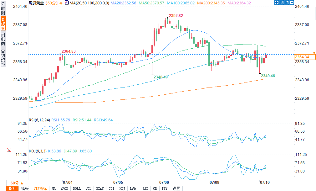Select the 指标 tab
The width and height of the screenshot is (316, 191).
pos(13,188)
